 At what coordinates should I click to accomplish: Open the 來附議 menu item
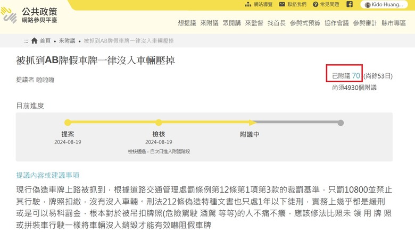209,23
